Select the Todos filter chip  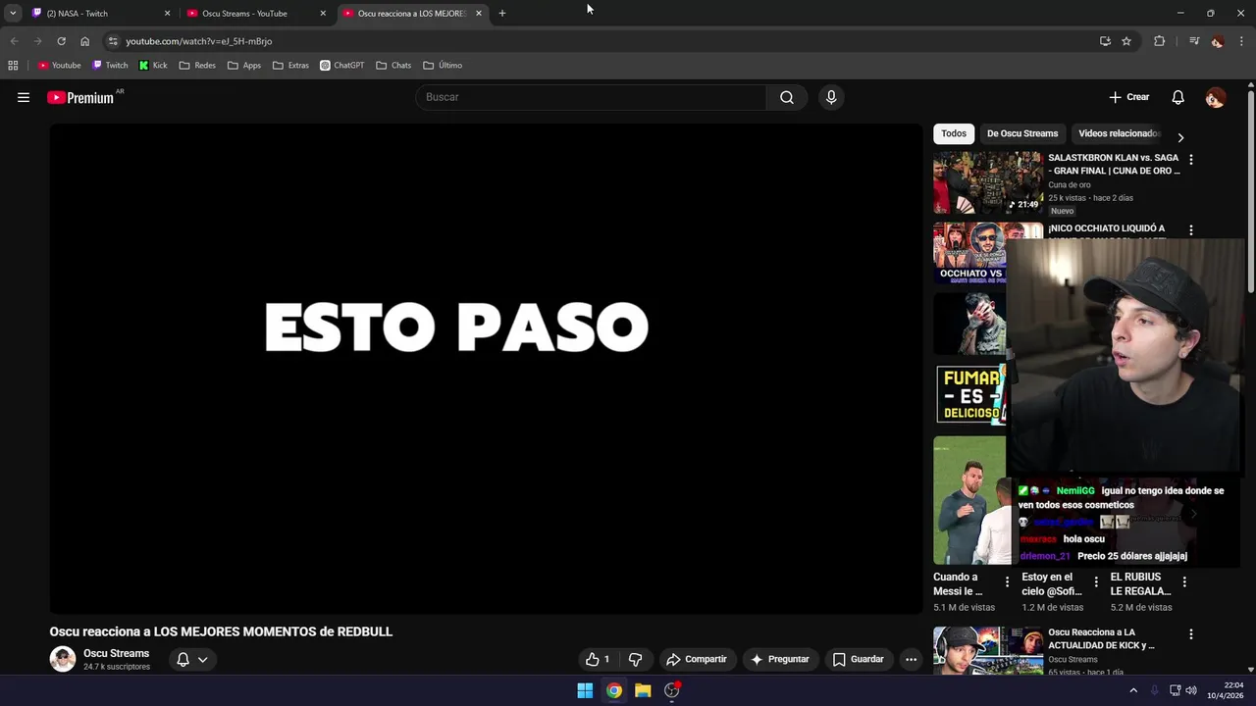pyautogui.click(x=954, y=133)
